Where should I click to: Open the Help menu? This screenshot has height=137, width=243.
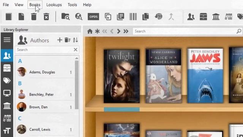(x=87, y=5)
